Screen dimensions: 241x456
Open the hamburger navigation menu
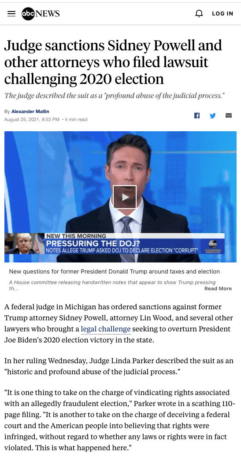pyautogui.click(x=11, y=14)
